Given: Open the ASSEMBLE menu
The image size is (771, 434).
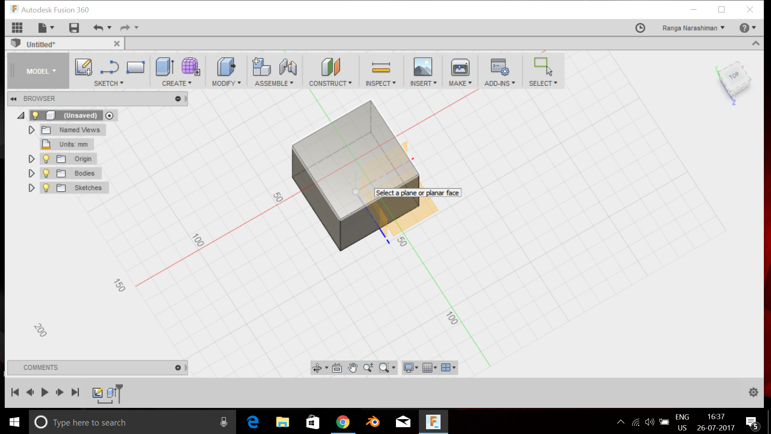Looking at the screenshot, I should [x=274, y=83].
